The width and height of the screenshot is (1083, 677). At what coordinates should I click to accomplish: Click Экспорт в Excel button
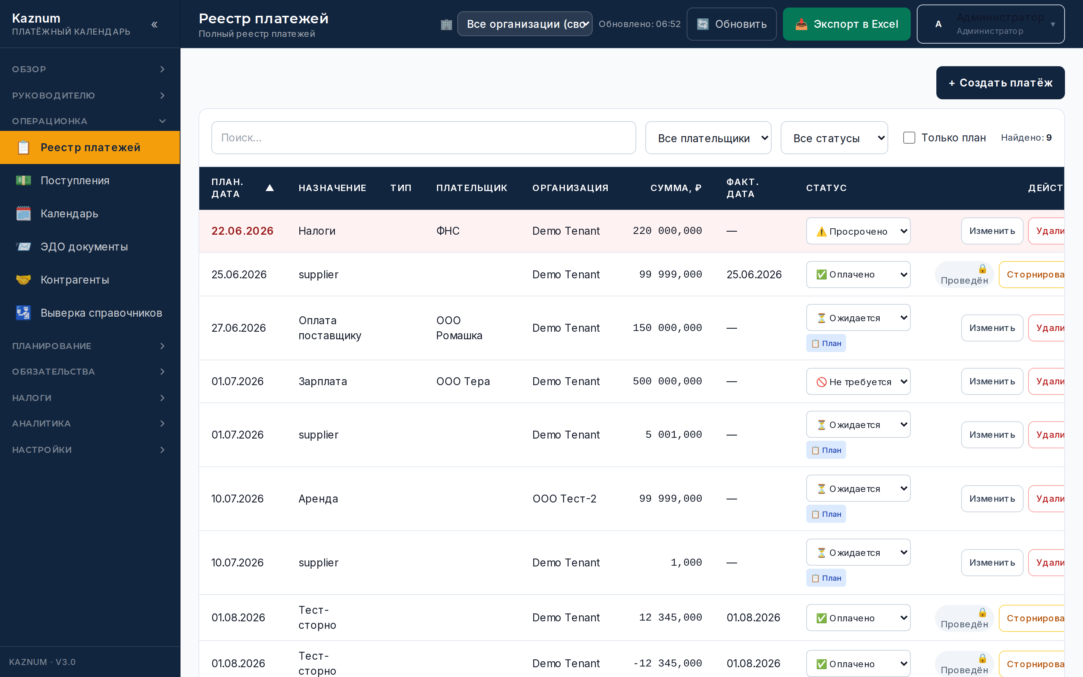point(846,24)
